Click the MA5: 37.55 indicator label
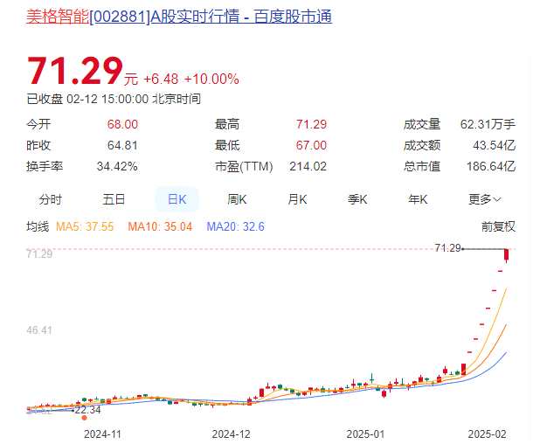 coord(85,226)
